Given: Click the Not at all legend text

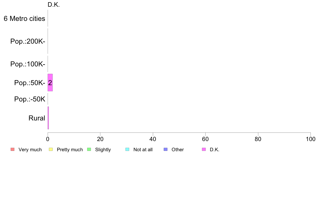Looking at the screenshot, I should tap(143, 150).
